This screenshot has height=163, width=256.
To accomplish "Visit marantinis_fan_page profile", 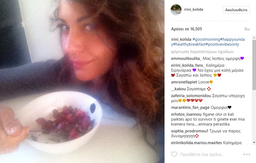I will click(x=190, y=107).
